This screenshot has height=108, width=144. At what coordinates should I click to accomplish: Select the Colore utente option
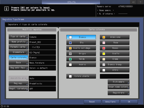(x=81, y=76)
